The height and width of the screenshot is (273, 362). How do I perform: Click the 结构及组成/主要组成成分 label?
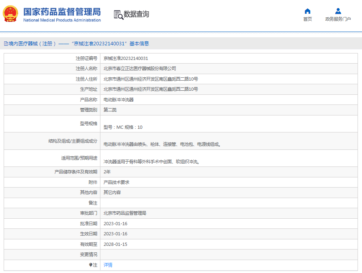click(x=73, y=141)
